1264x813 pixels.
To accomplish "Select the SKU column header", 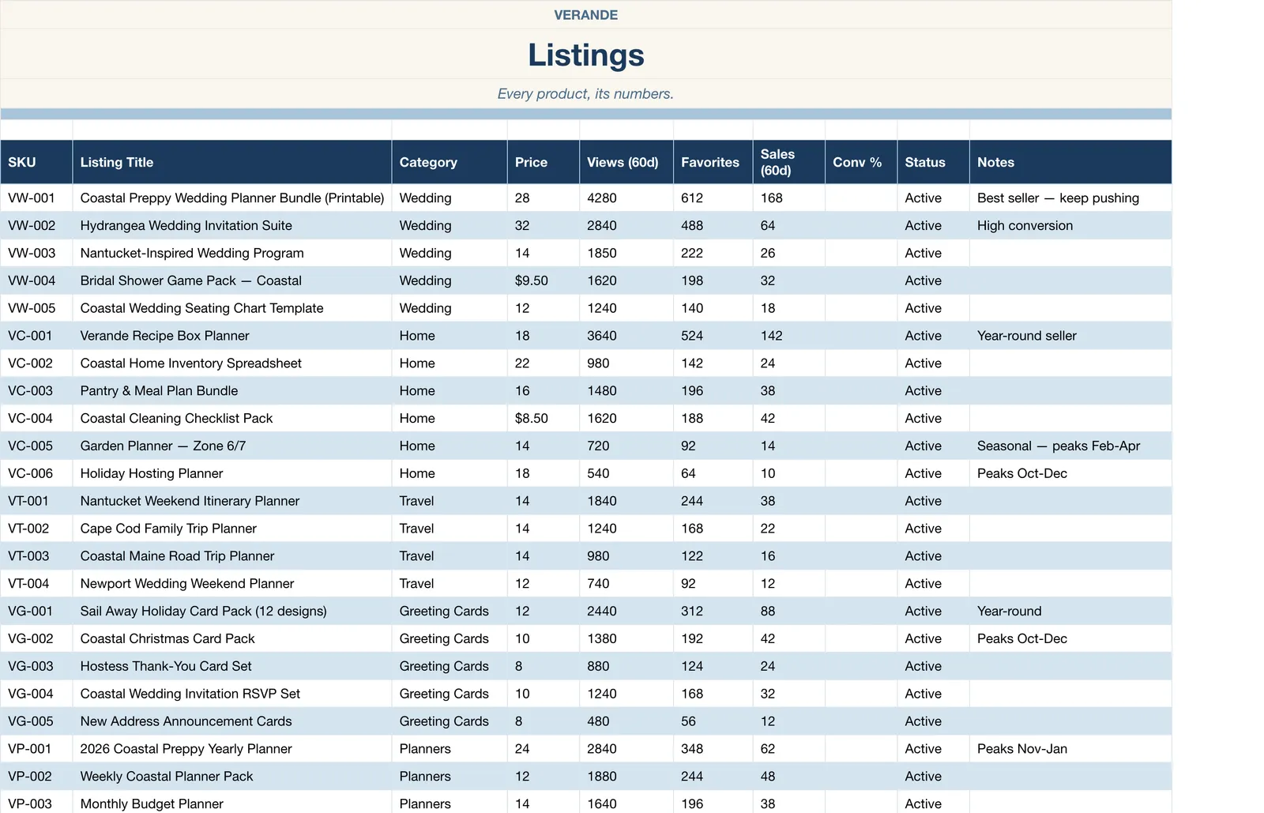I will [36, 162].
